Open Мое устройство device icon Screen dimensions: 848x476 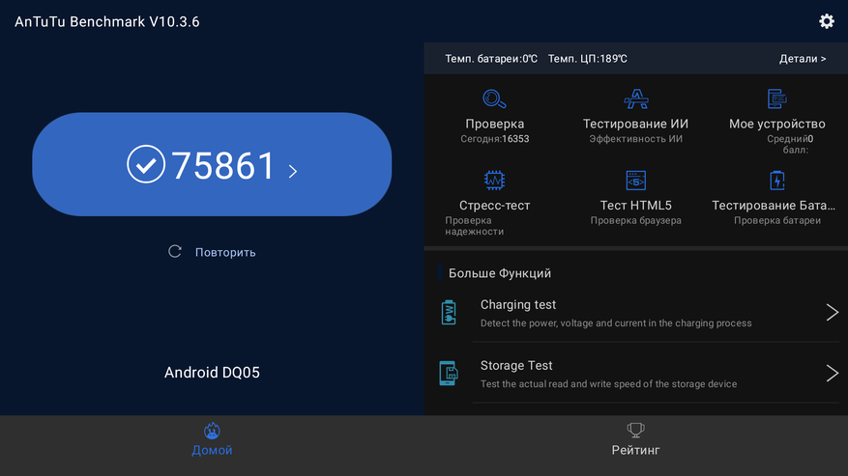[777, 98]
